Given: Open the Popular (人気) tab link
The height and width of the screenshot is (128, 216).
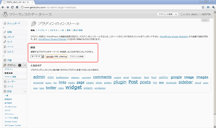Looking at the screenshot, I should coord(62,30).
